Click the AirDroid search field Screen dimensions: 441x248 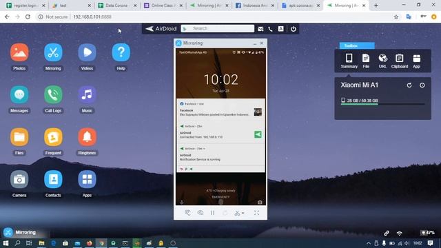click(218, 29)
